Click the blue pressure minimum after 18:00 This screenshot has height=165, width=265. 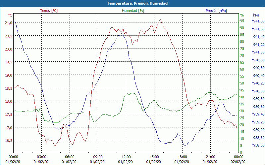[x=185, y=146]
